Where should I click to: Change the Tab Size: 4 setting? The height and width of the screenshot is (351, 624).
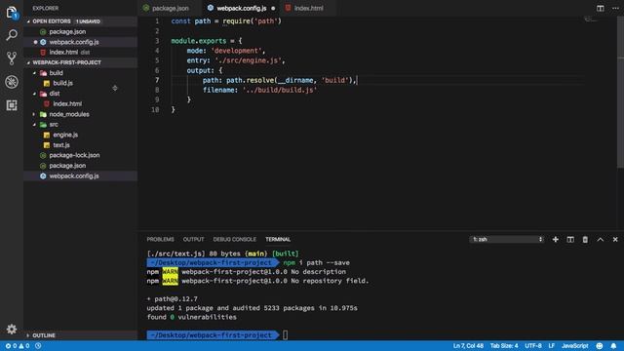(x=504, y=346)
